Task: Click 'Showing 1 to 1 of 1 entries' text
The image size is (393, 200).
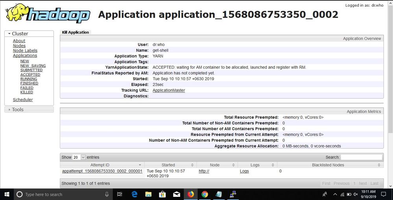Action: click(x=86, y=183)
